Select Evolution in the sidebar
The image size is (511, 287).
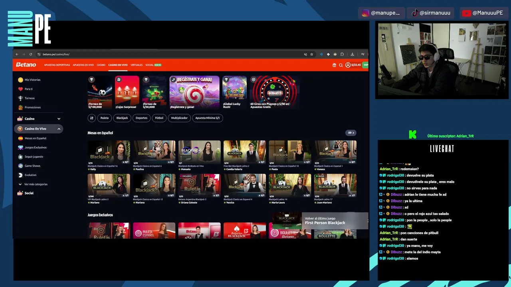pos(30,175)
